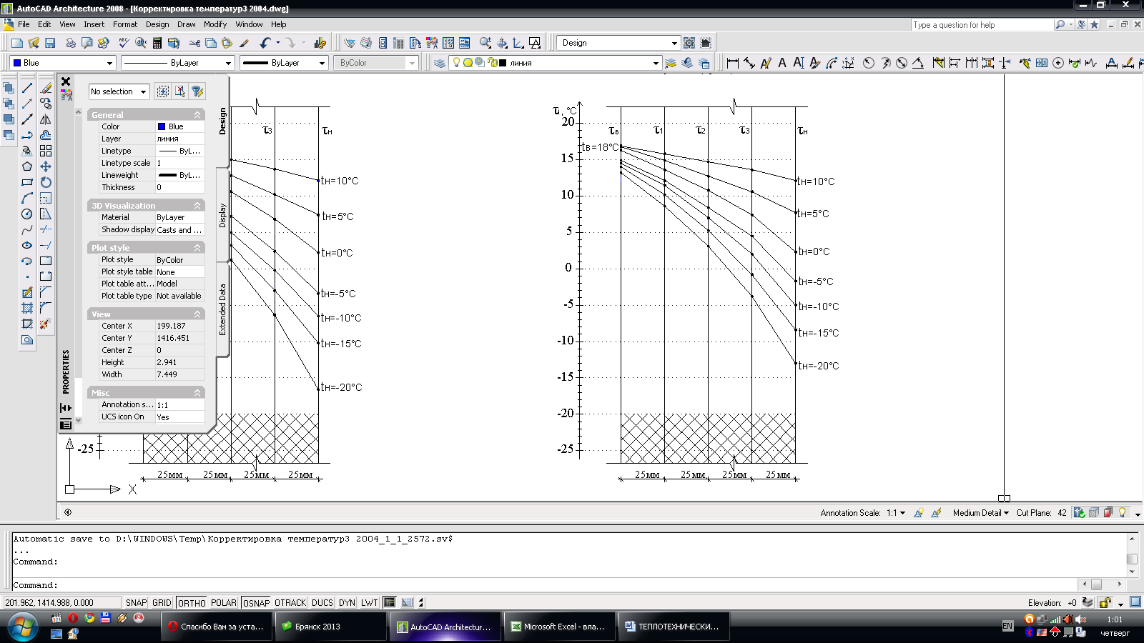Viewport: 1144px width, 643px height.
Task: Select the Rotate modify tool
Action: 46,182
